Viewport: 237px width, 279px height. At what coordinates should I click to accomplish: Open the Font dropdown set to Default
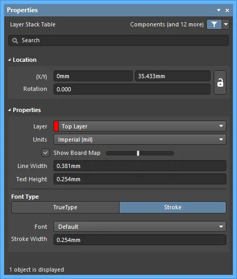pyautogui.click(x=140, y=227)
